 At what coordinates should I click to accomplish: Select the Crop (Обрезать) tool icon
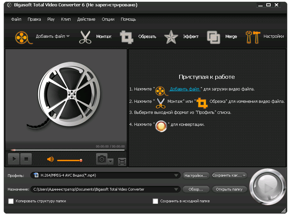[126, 37]
